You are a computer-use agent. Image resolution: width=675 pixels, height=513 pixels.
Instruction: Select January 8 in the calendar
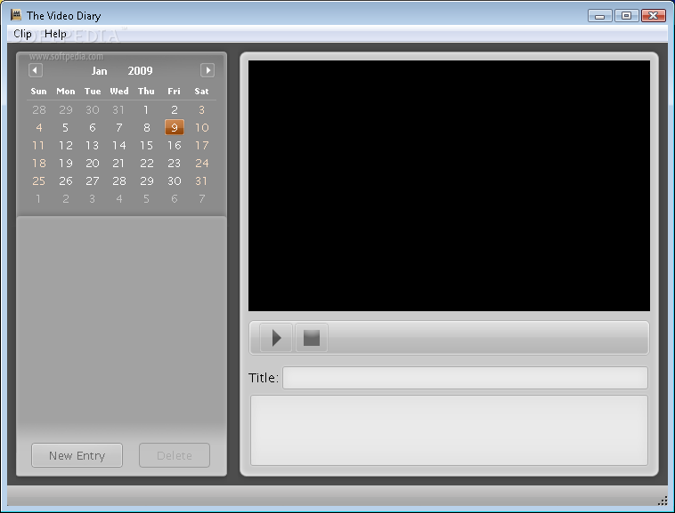(146, 128)
